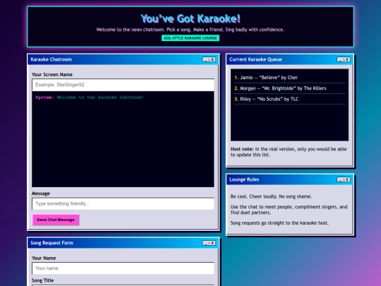Select queue entry Riley — "No Scrubs" by TLC

coord(290,99)
